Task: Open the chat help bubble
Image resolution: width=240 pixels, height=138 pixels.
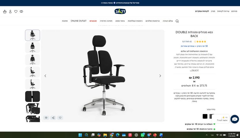Action: 235,119
